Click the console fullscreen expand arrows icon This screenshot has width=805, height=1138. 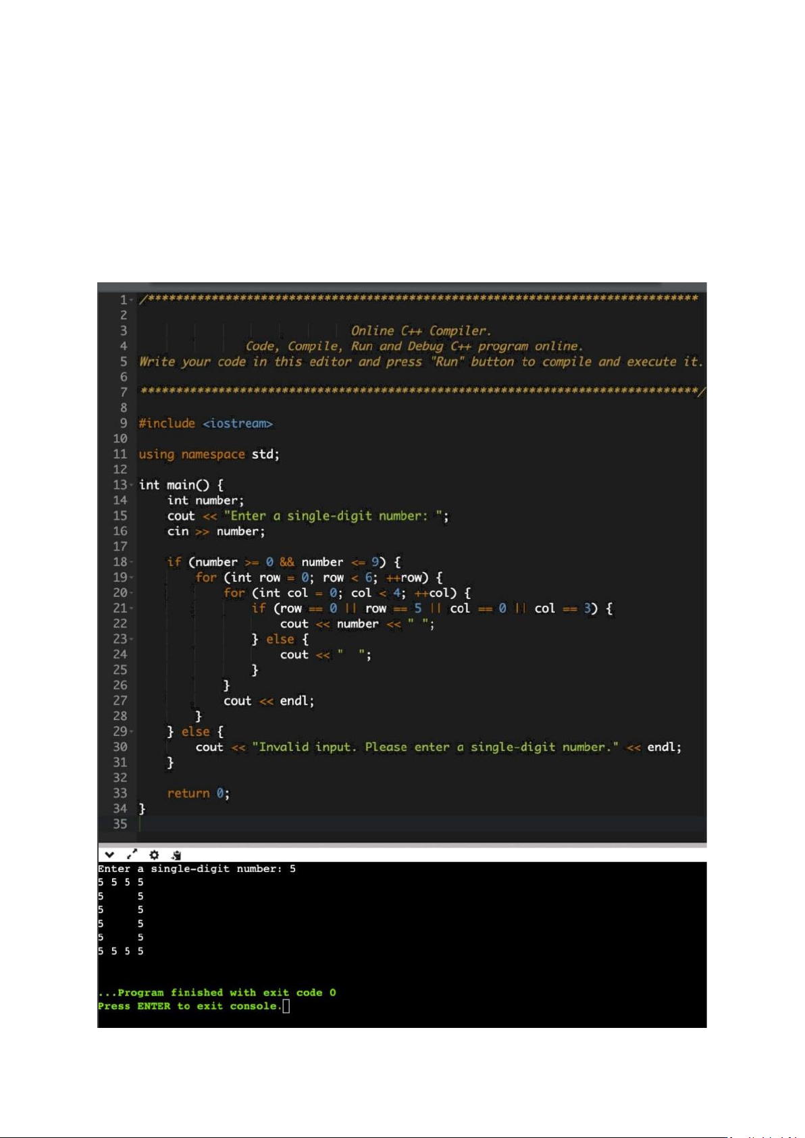(132, 854)
